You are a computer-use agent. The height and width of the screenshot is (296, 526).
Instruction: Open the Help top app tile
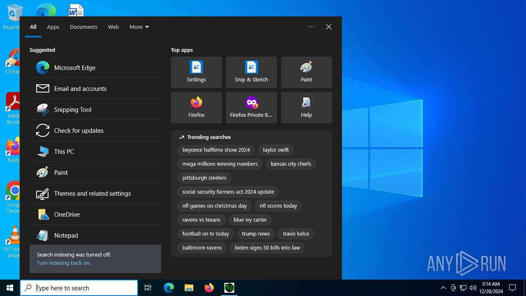tap(307, 108)
